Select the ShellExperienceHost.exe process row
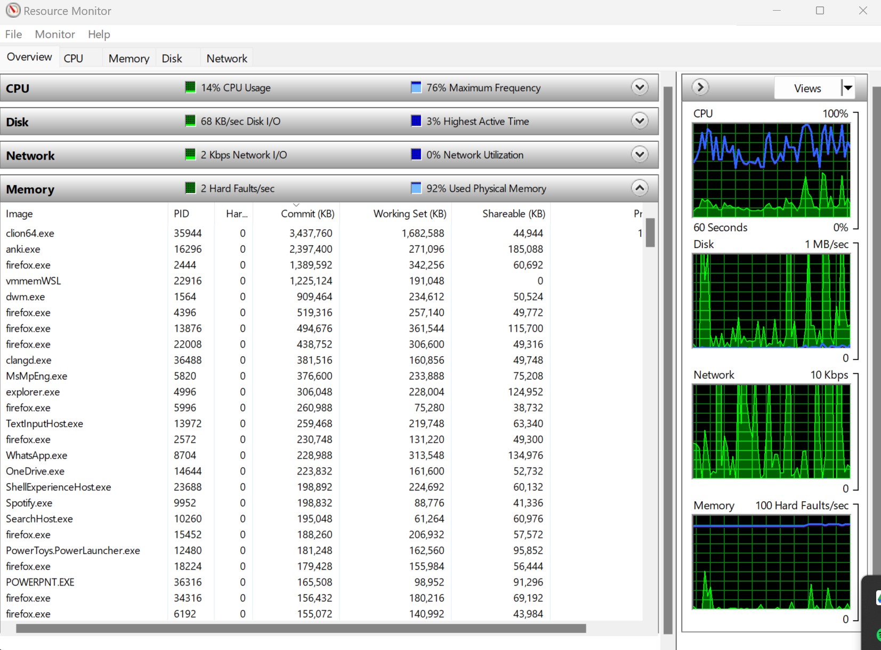 321,487
